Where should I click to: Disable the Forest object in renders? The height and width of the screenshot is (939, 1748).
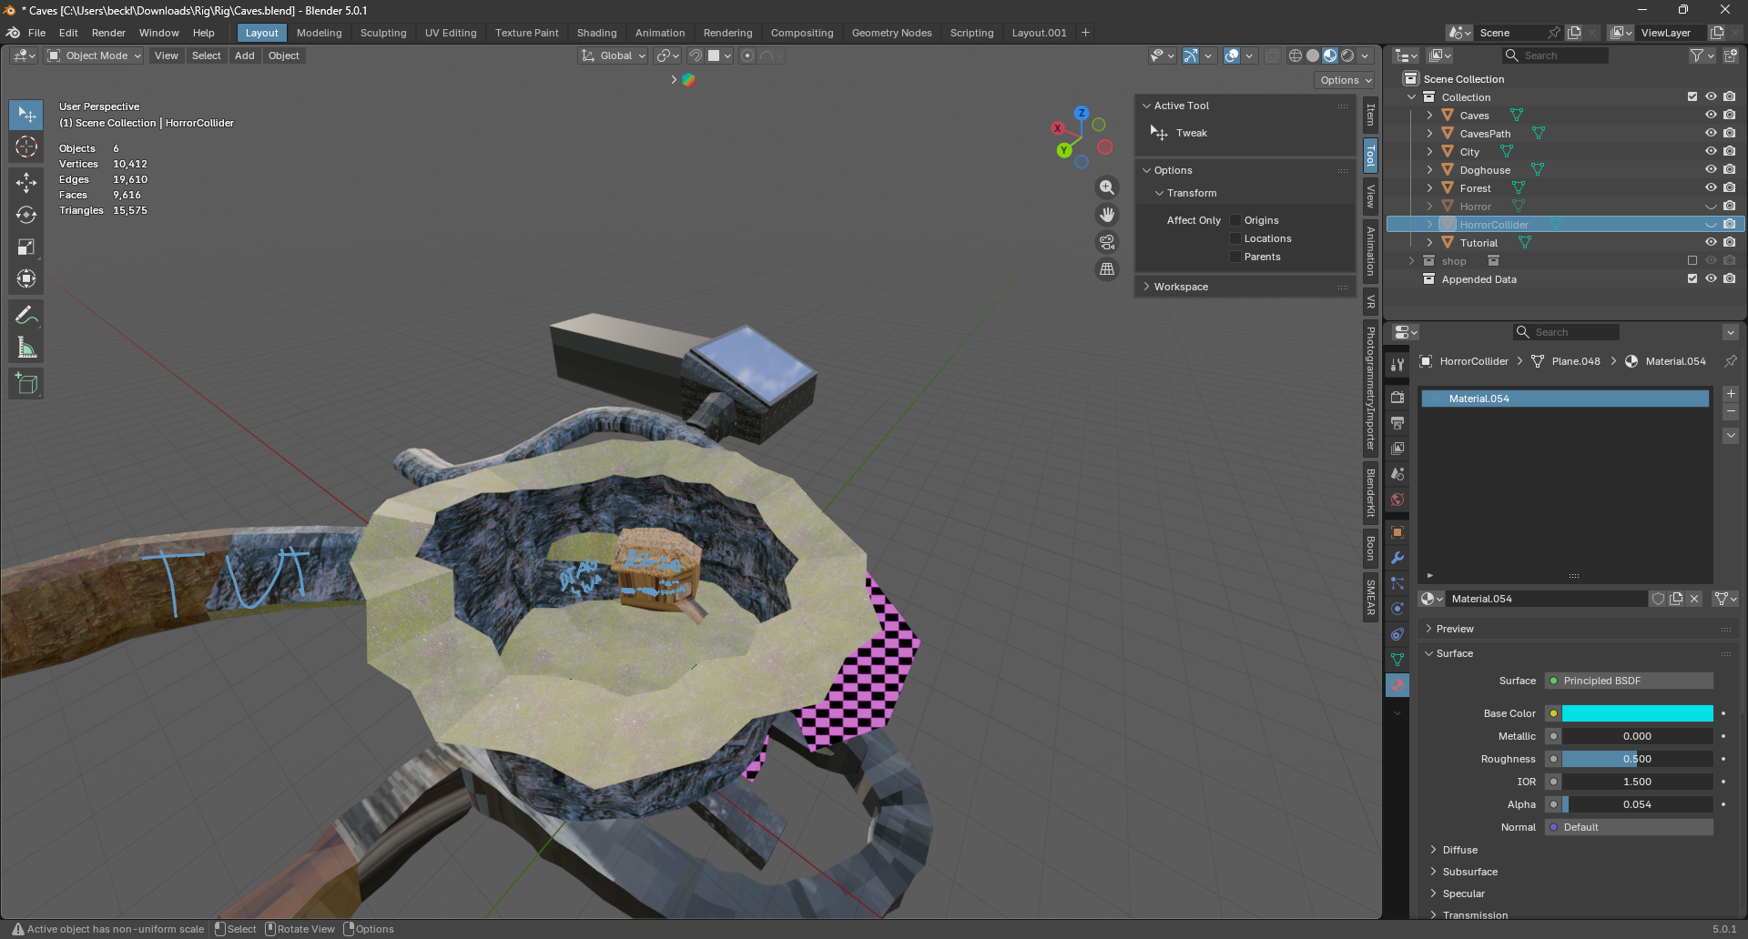coord(1729,188)
